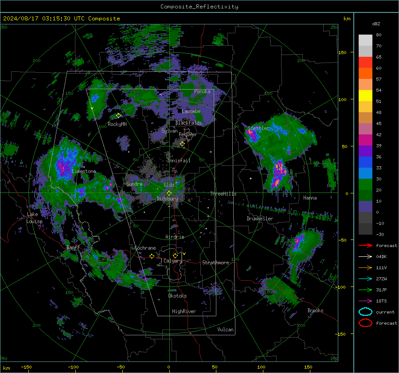Click the Vulcan city label
Image resolution: width=399 pixels, height=373 pixels.
click(225, 330)
